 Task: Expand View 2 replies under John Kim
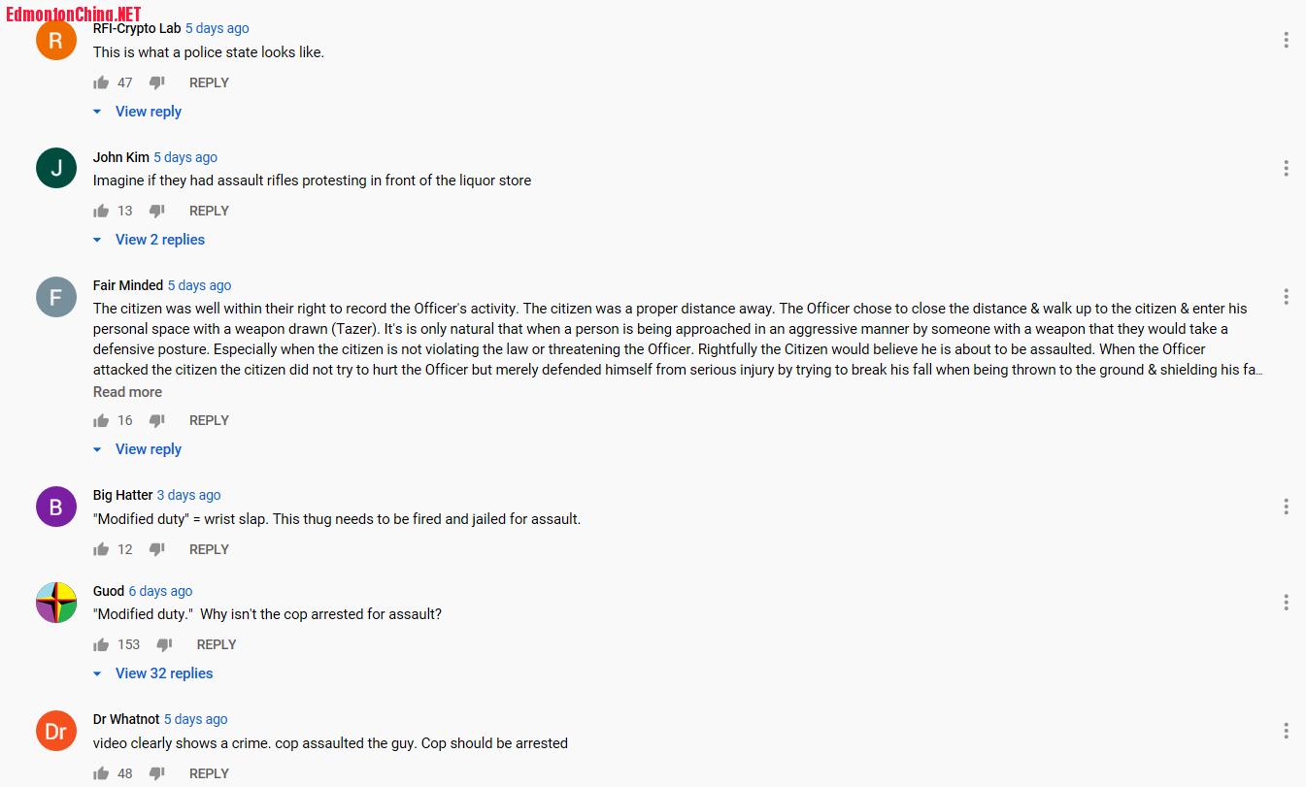click(159, 240)
